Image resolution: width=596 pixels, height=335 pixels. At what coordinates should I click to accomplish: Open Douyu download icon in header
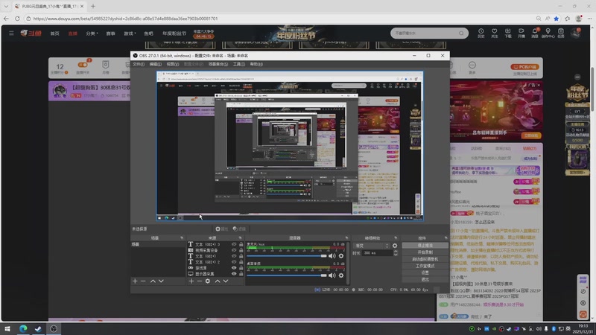(x=508, y=33)
